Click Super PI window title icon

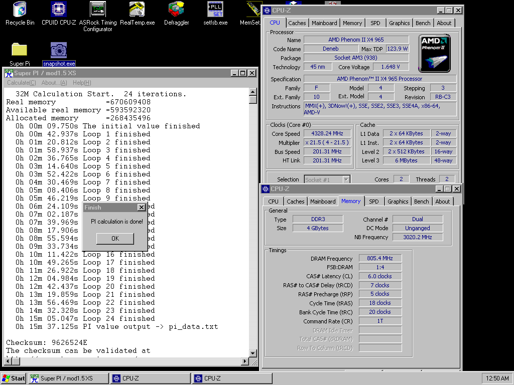pos(9,73)
